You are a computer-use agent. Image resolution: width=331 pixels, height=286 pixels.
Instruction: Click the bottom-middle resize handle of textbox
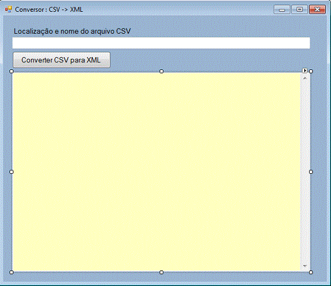pos(162,272)
